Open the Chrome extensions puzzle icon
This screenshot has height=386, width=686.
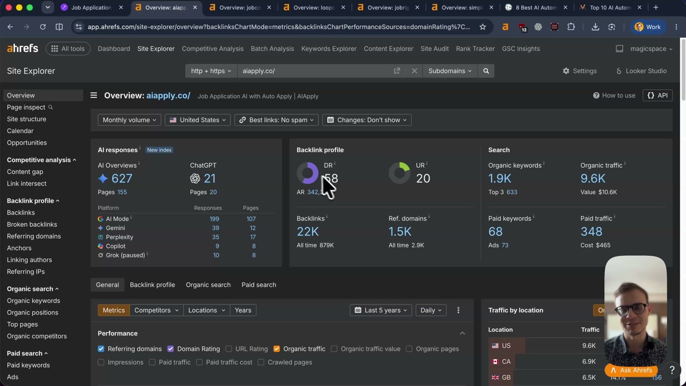pos(571,27)
